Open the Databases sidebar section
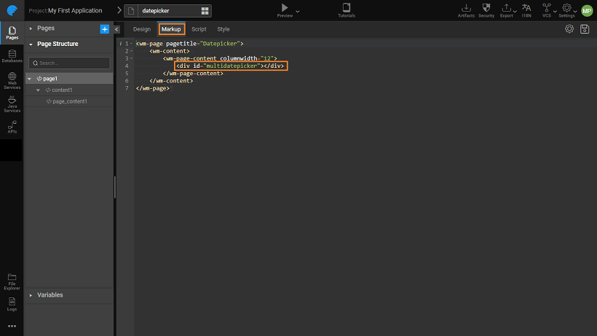Image resolution: width=597 pixels, height=336 pixels. (x=12, y=56)
